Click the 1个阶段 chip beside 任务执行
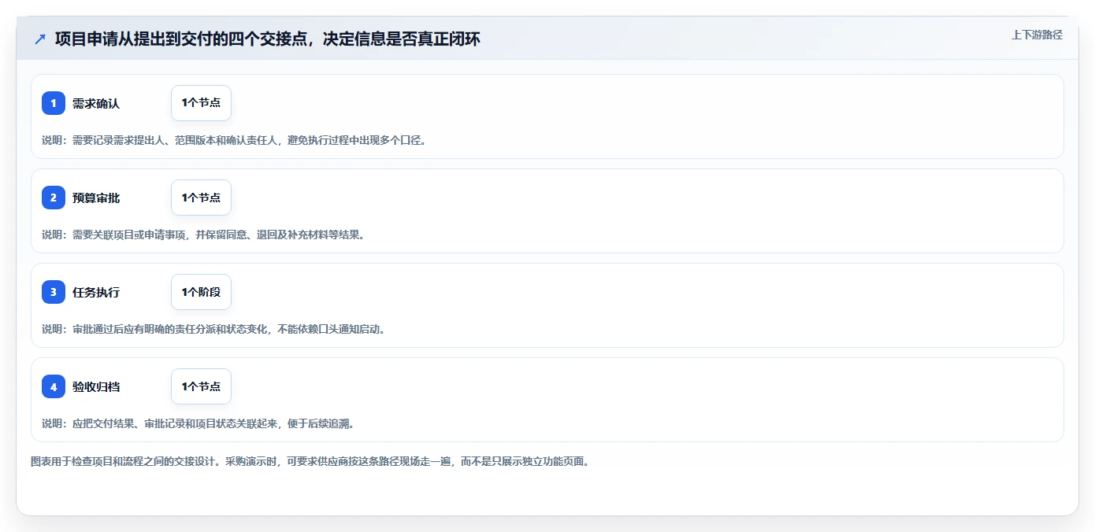The width and height of the screenshot is (1095, 532). click(x=201, y=292)
